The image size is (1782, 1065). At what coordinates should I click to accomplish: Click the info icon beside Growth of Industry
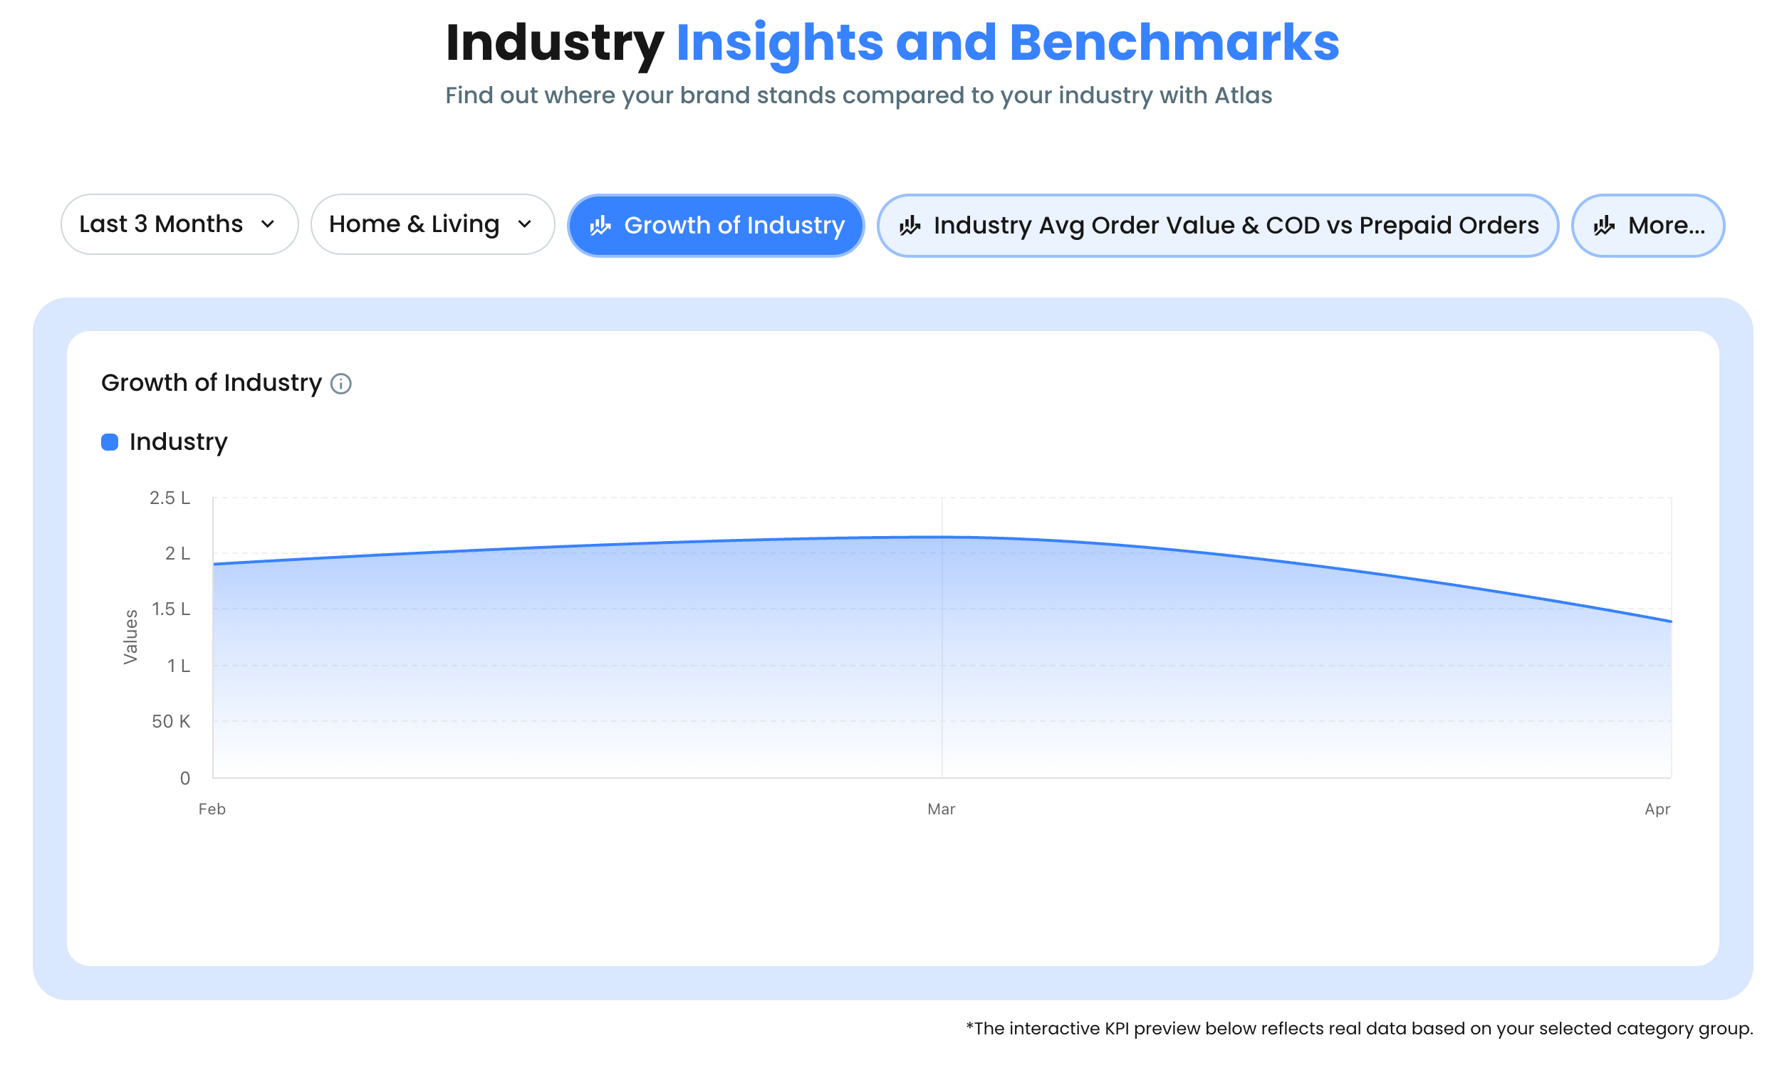point(341,384)
